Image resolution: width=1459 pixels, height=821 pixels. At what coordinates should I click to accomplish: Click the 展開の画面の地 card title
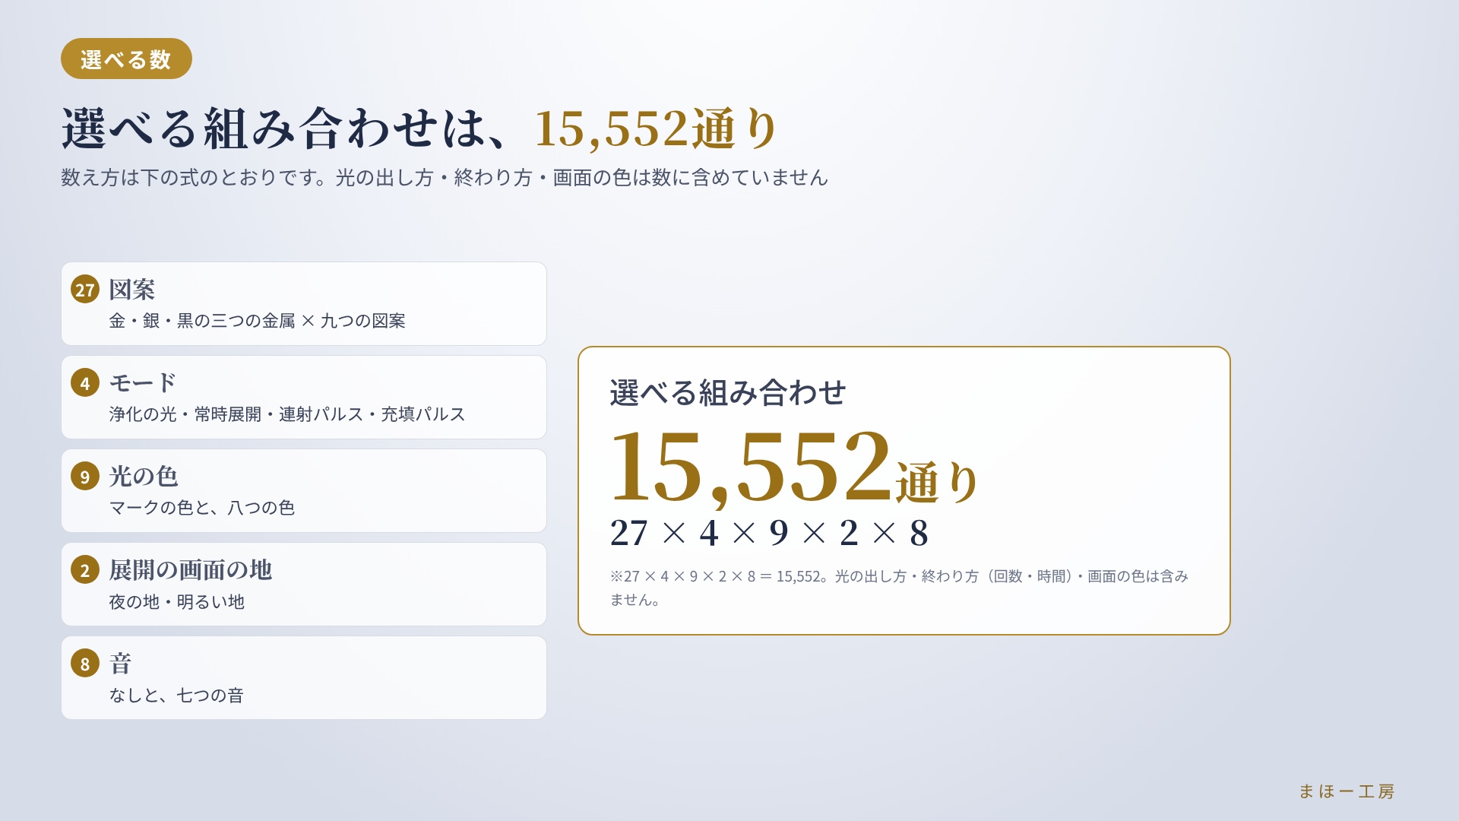pos(190,570)
